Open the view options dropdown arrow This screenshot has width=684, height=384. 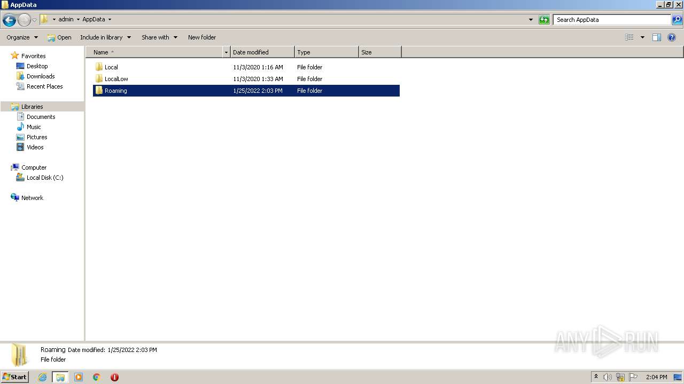(x=642, y=37)
